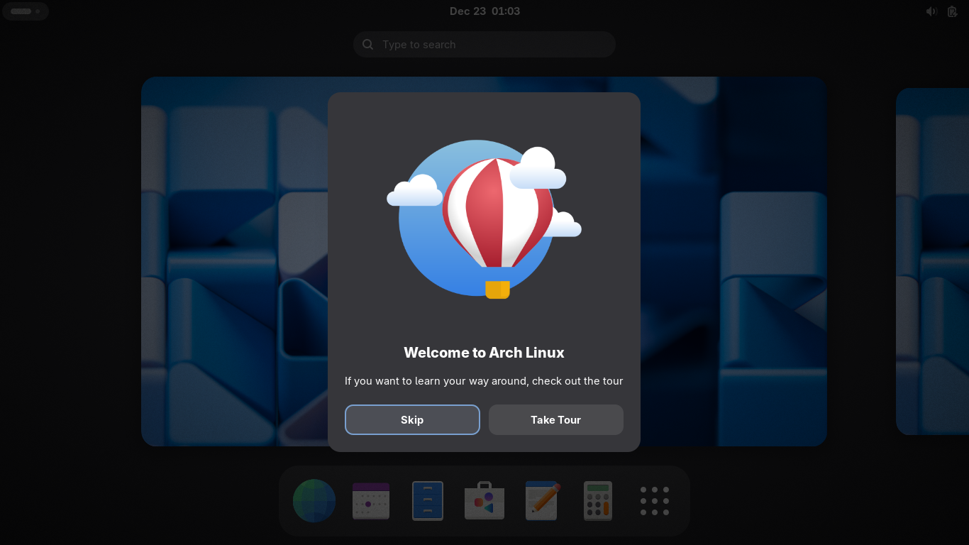Focus the 'Type to search' field
Image resolution: width=969 pixels, height=545 pixels.
[x=489, y=45]
